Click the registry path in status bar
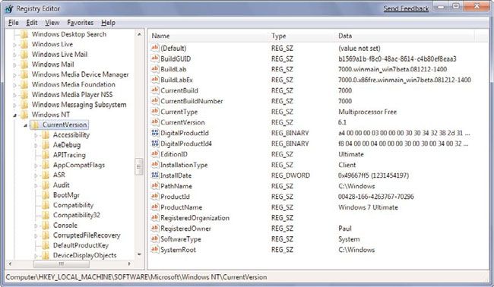The image size is (494, 287). click(x=136, y=277)
